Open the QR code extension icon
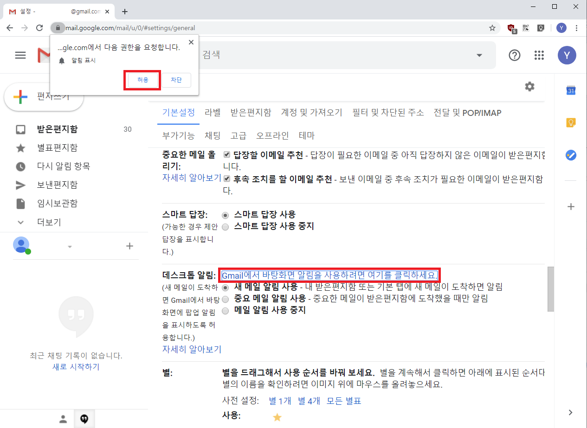The image size is (587, 428). (526, 28)
